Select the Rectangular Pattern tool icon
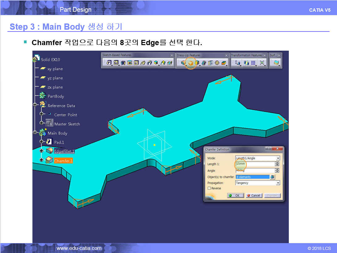The height and width of the screenshot is (253, 337). 253,63
